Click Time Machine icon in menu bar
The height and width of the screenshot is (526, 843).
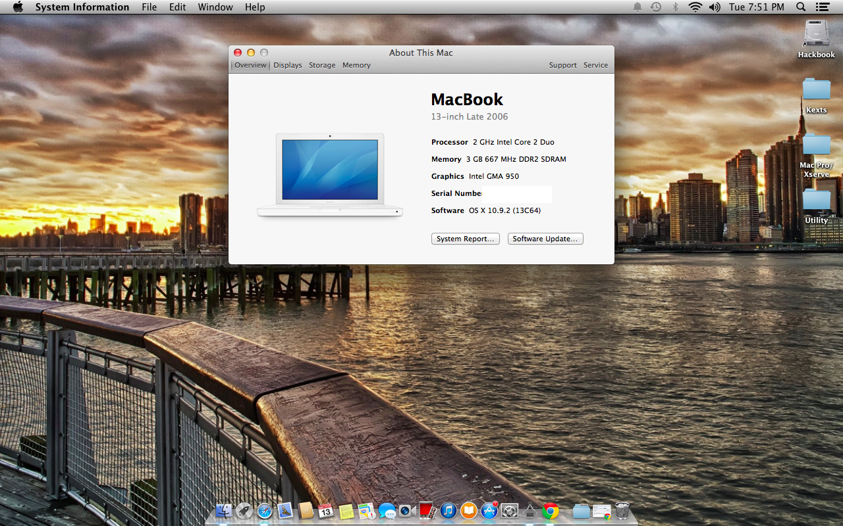click(656, 7)
